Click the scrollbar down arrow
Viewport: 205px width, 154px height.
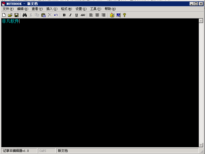(x=201, y=145)
